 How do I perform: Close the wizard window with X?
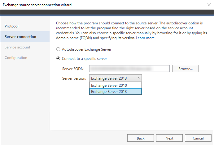pyautogui.click(x=209, y=5)
